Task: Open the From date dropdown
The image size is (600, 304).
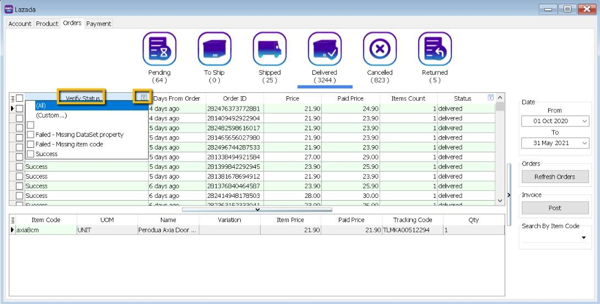Action: 583,121
